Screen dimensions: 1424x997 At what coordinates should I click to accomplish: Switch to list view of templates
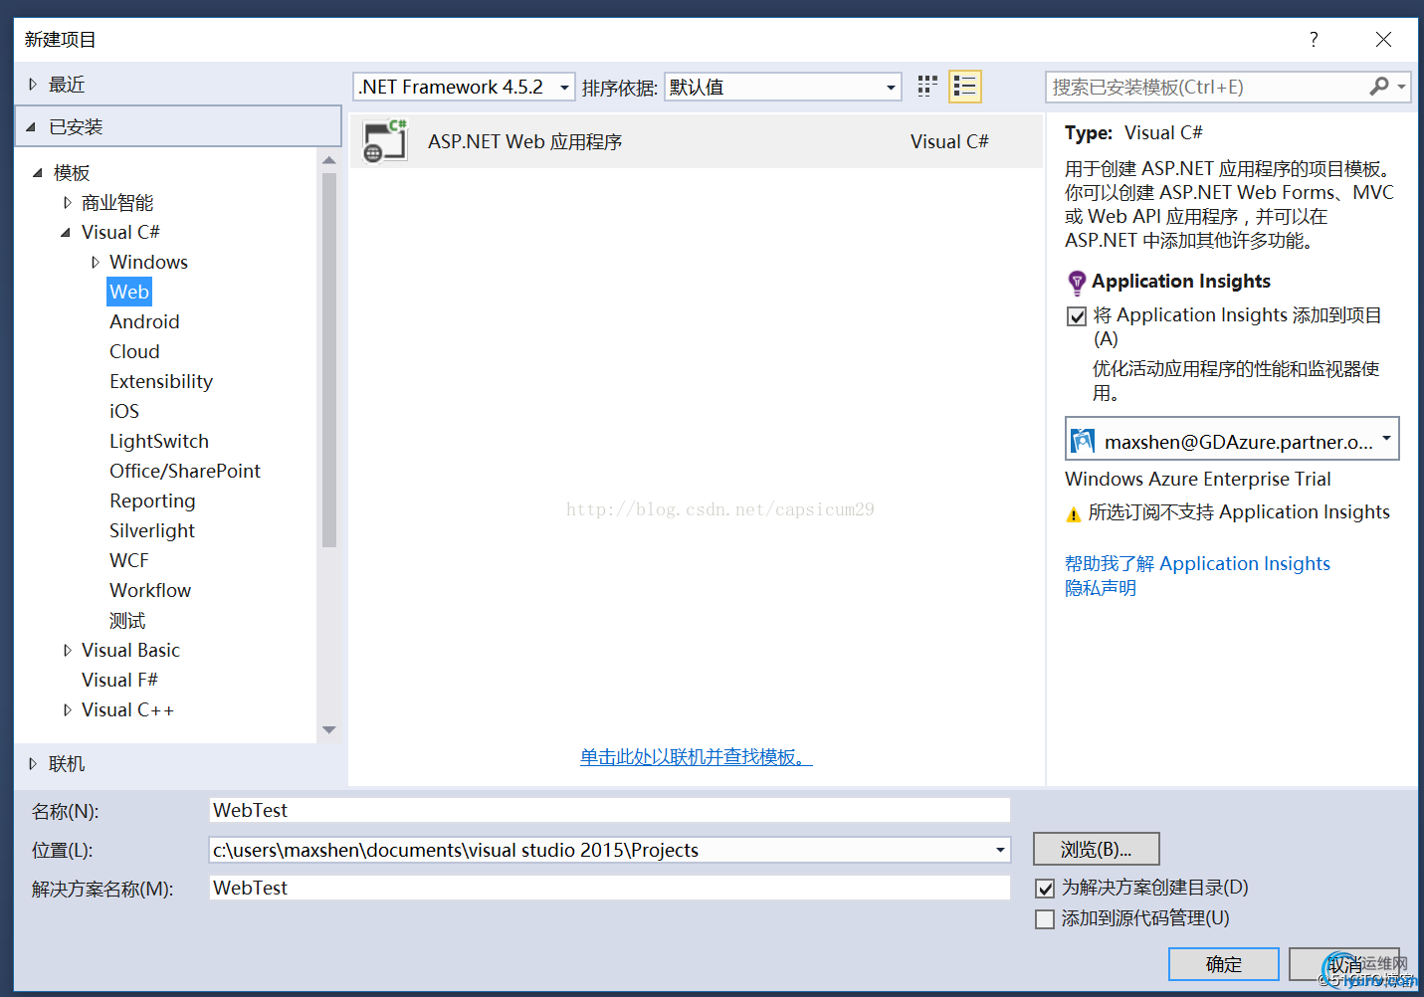(x=965, y=87)
